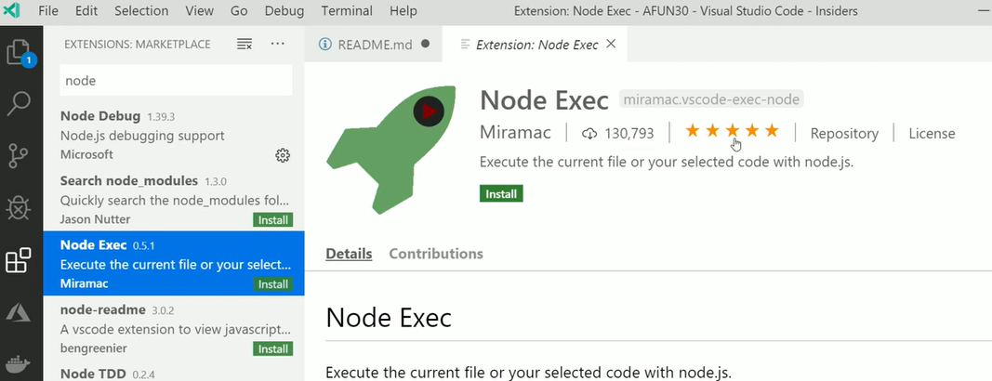
Task: Open the Debug view in activity bar
Action: (19, 207)
